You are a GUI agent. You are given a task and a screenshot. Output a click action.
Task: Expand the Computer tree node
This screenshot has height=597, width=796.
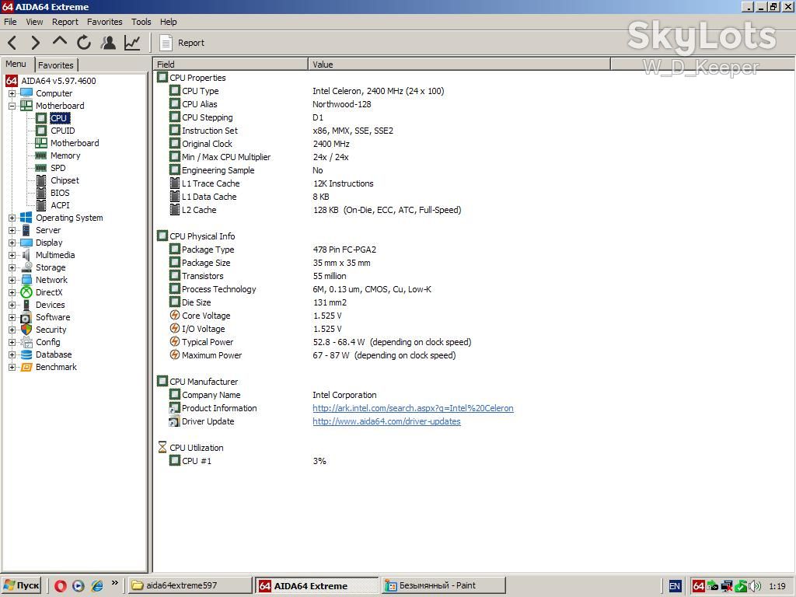point(12,93)
